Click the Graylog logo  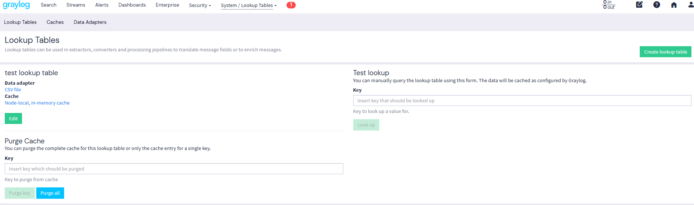tap(16, 5)
